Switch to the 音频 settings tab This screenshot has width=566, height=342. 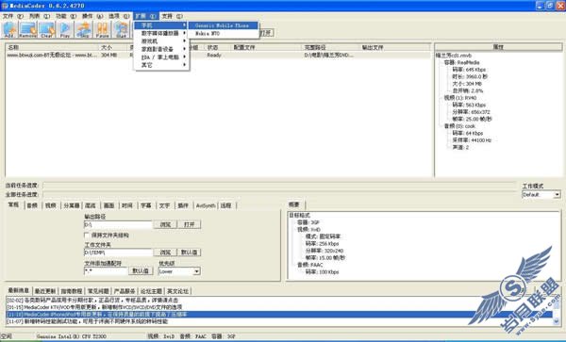32,205
